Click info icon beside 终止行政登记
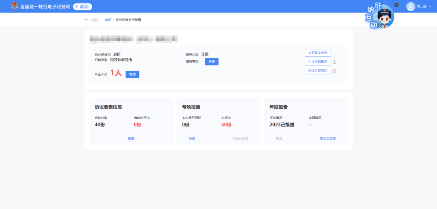 [335, 71]
